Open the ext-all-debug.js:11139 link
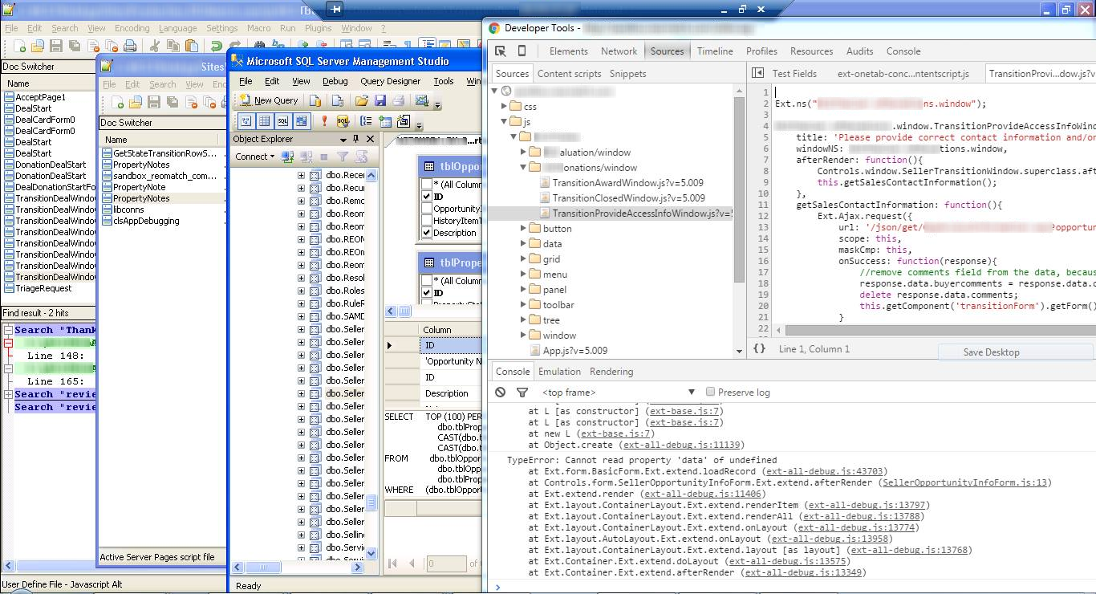The height and width of the screenshot is (594, 1096). tap(682, 444)
